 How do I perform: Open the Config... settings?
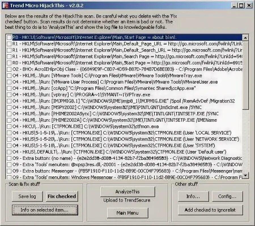[227, 196]
